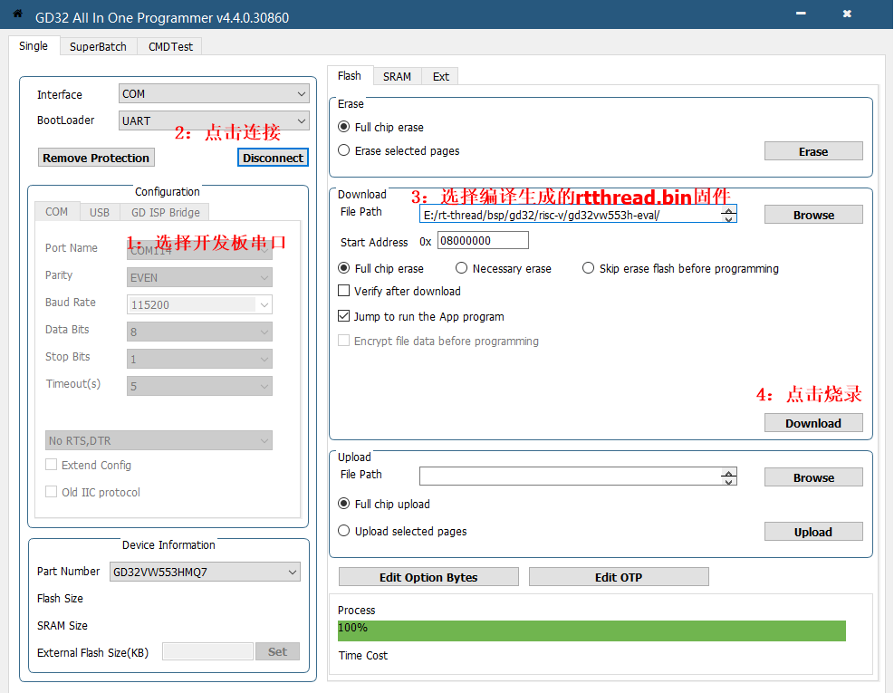Toggle the Old IIC protocol checkbox
Screen dimensions: 894x693
coord(52,492)
